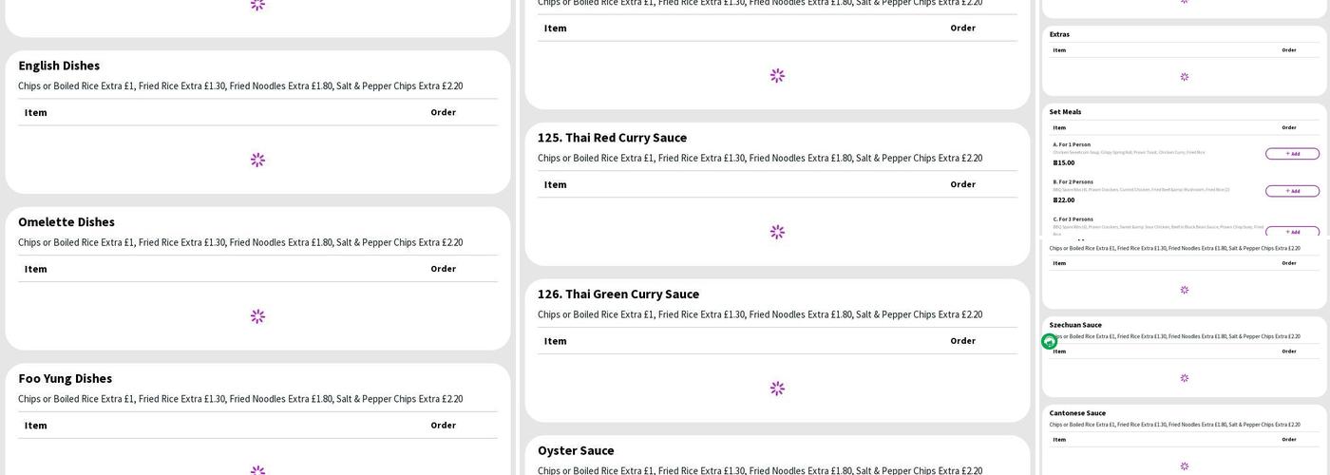The height and width of the screenshot is (475, 1330).
Task: Click the 126. Thai Green Curry Sauce title
Action: pyautogui.click(x=617, y=294)
